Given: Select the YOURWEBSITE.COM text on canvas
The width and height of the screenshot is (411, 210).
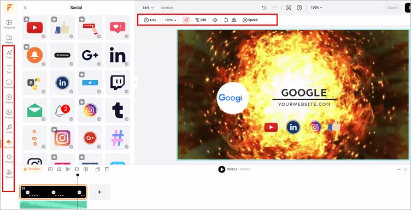Looking at the screenshot, I should (x=304, y=104).
